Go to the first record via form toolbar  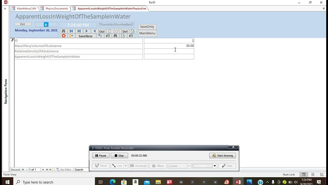[71, 31]
